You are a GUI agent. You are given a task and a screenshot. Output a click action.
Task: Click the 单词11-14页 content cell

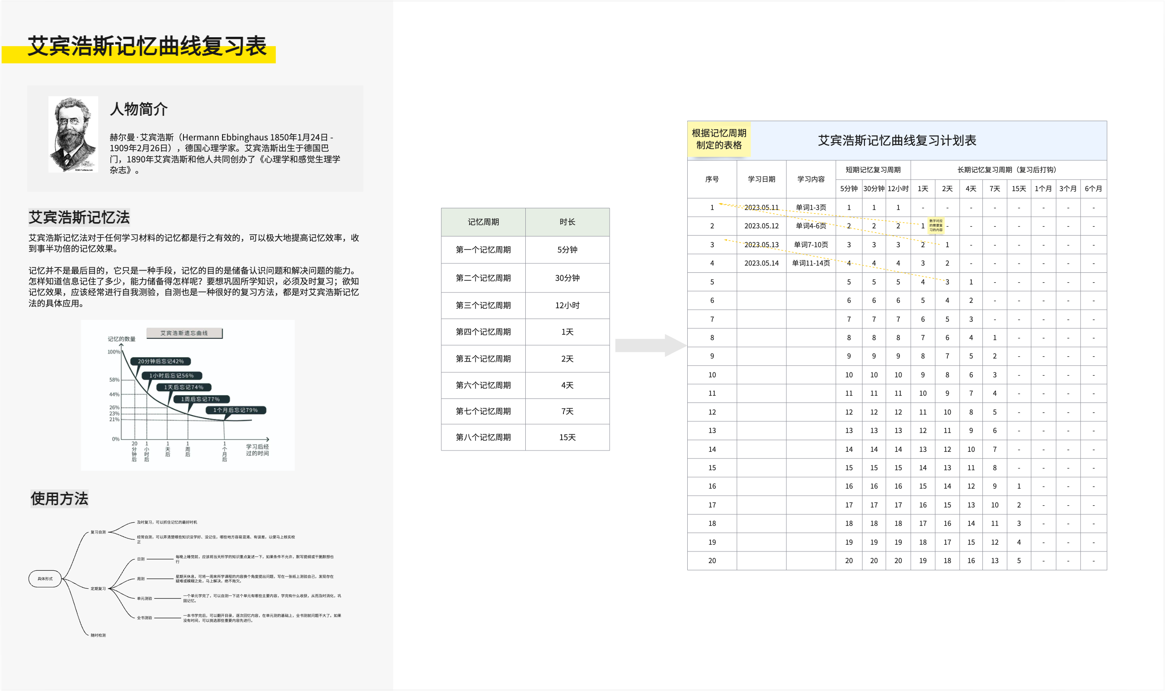click(x=811, y=263)
